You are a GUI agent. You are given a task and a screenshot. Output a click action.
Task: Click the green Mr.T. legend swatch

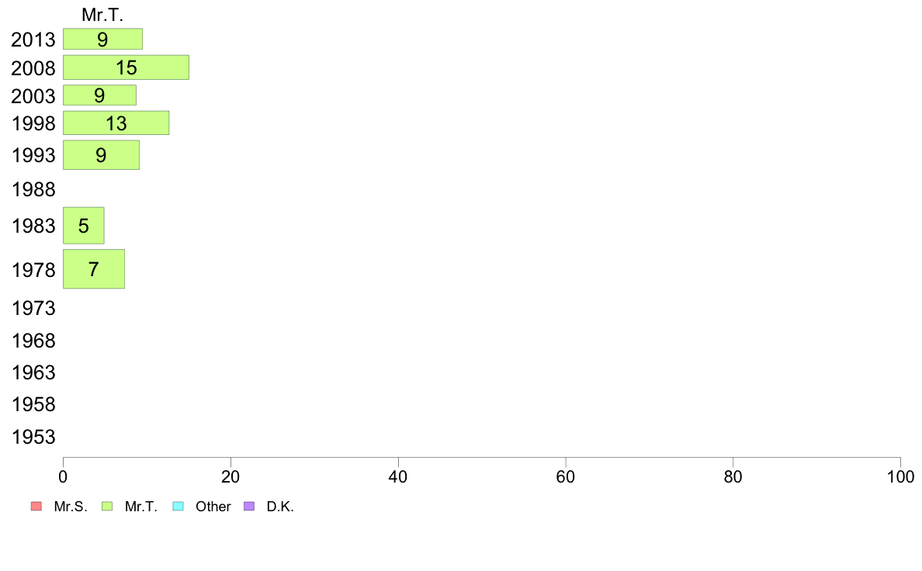click(x=107, y=507)
